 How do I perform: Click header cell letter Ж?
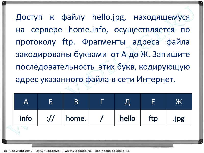coord(179,101)
